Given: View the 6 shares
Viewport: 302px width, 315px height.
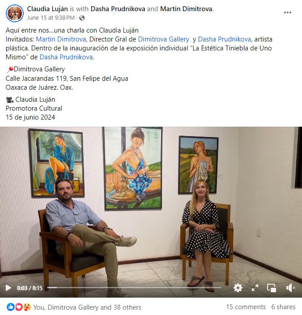Looking at the screenshot, I should pos(283,307).
